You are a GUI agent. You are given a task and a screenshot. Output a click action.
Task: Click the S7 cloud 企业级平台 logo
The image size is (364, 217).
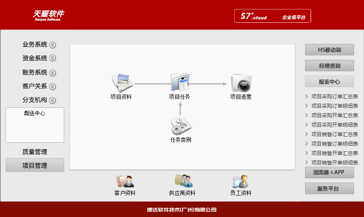272,16
